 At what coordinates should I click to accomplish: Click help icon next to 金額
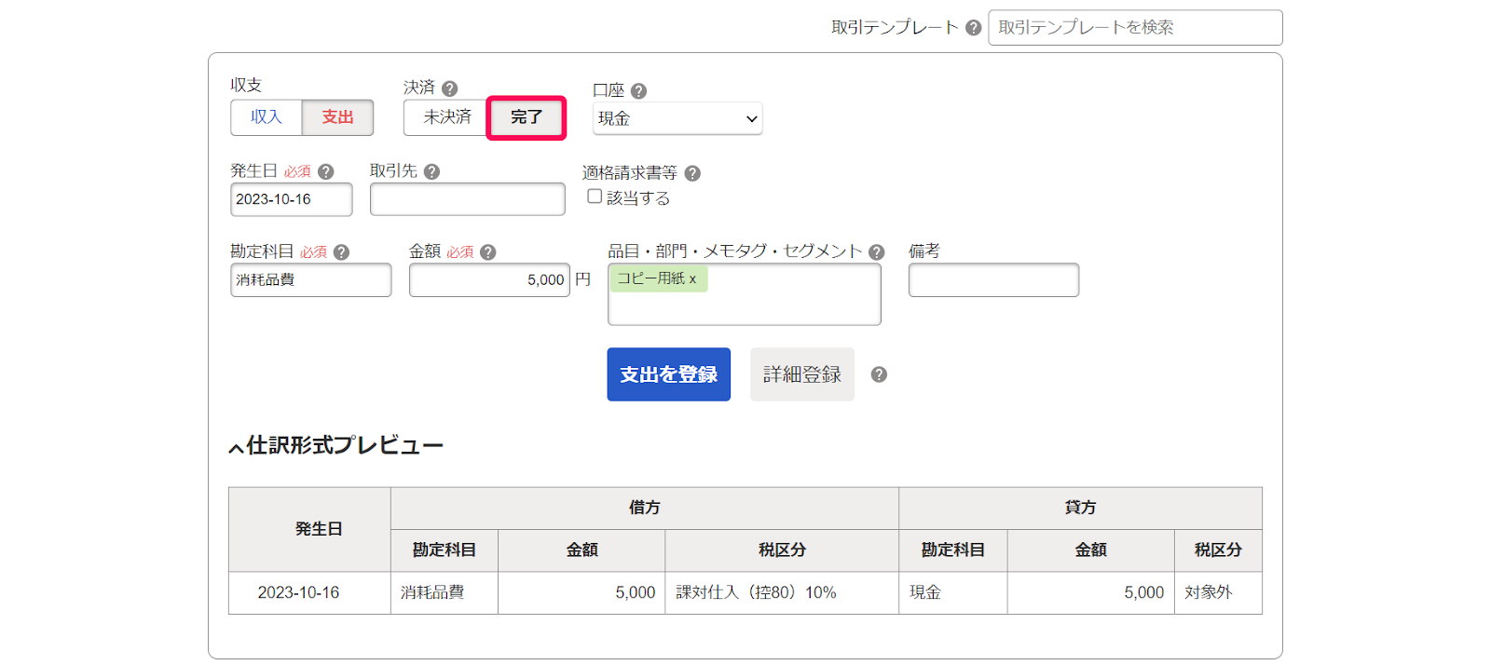coord(487,252)
